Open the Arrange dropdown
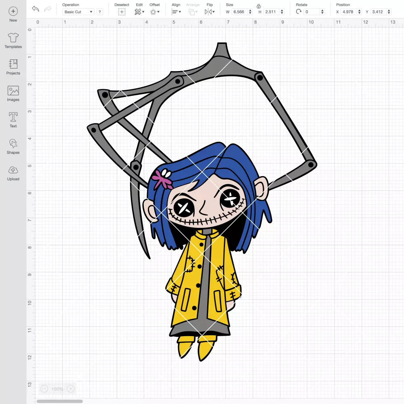404x404 pixels. pyautogui.click(x=193, y=12)
